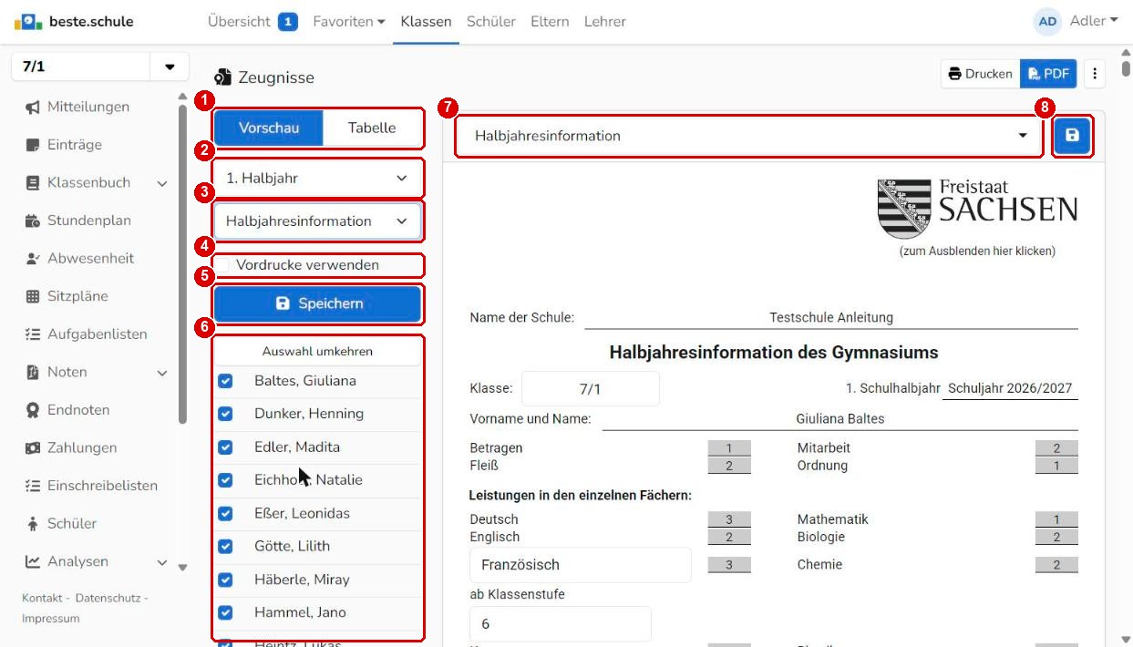Click the Klasse field showing 7/1
The height and width of the screenshot is (647, 1133).
tap(590, 389)
